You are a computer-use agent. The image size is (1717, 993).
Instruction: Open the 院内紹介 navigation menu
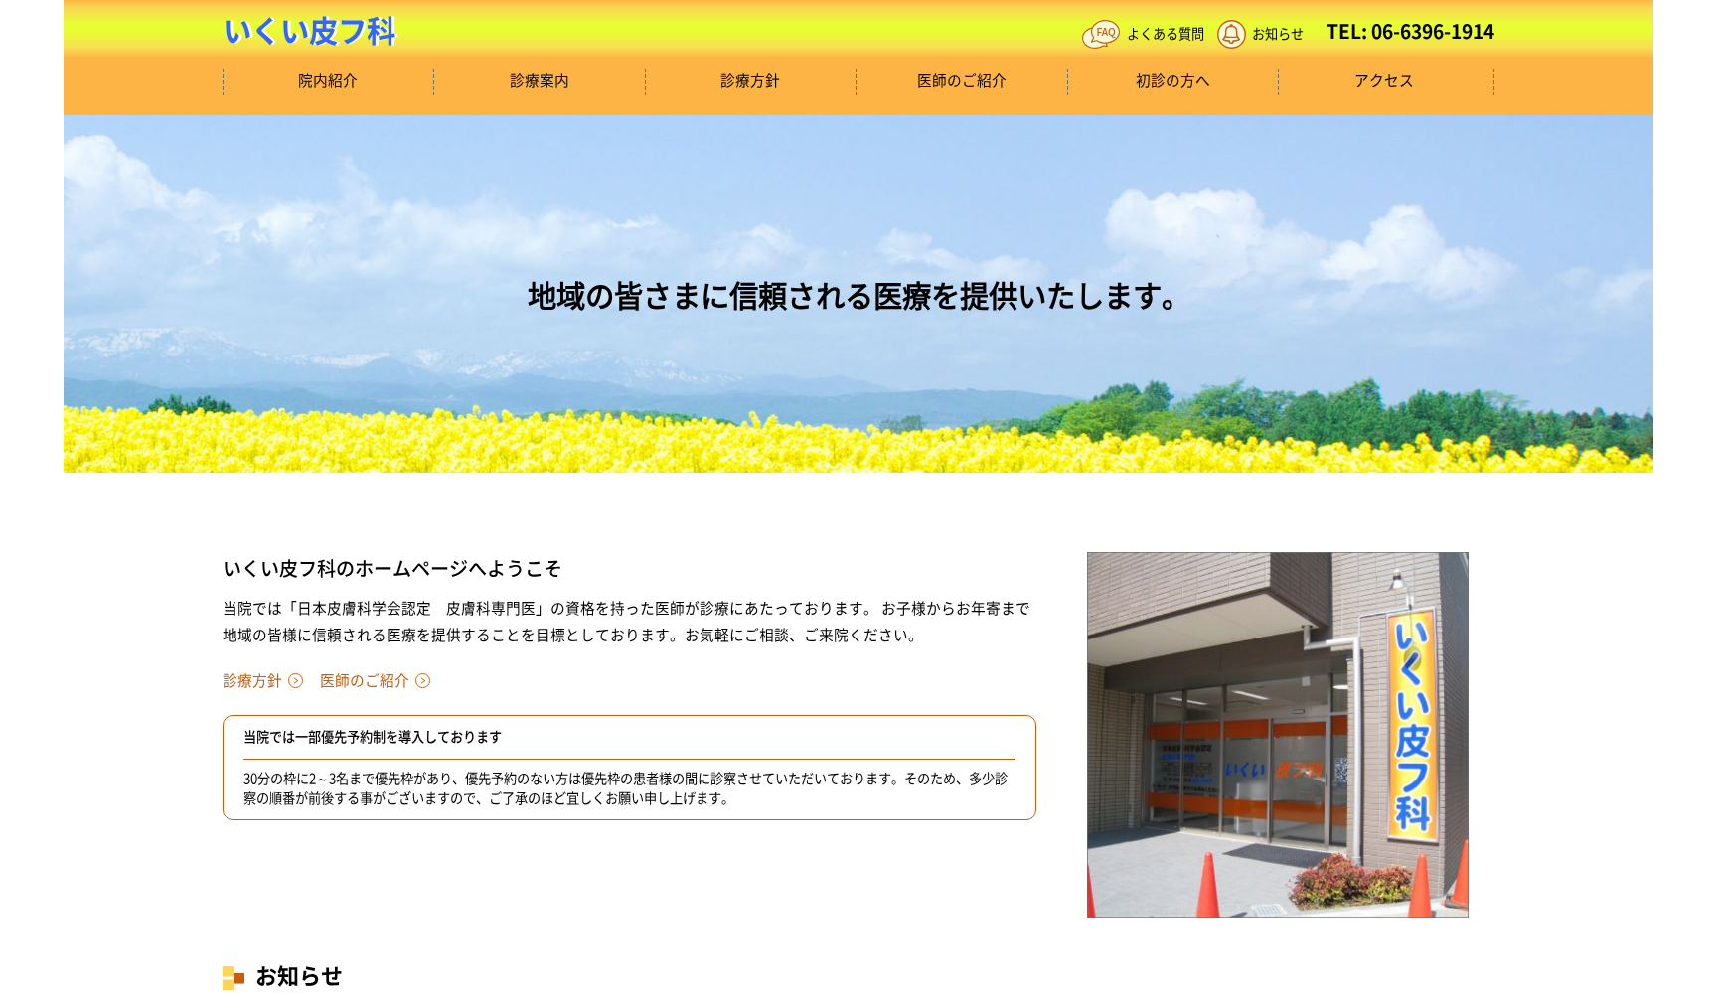click(x=328, y=82)
